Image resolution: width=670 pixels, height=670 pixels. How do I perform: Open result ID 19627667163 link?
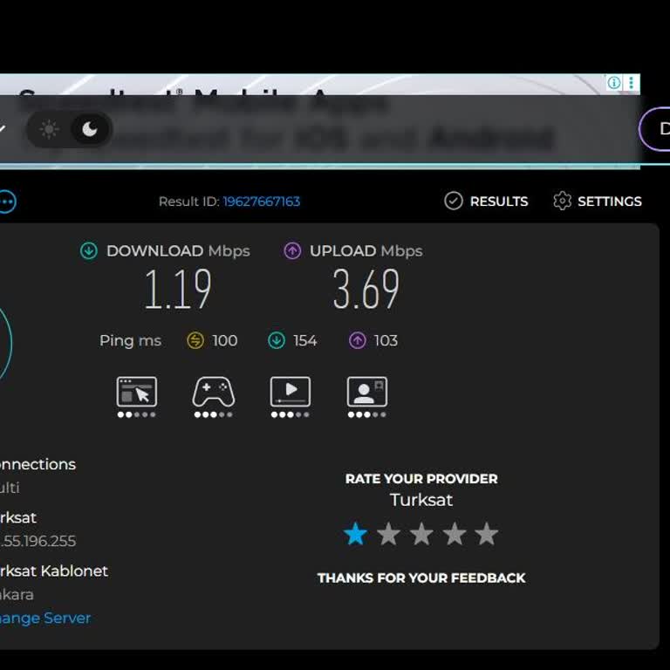[x=262, y=202]
